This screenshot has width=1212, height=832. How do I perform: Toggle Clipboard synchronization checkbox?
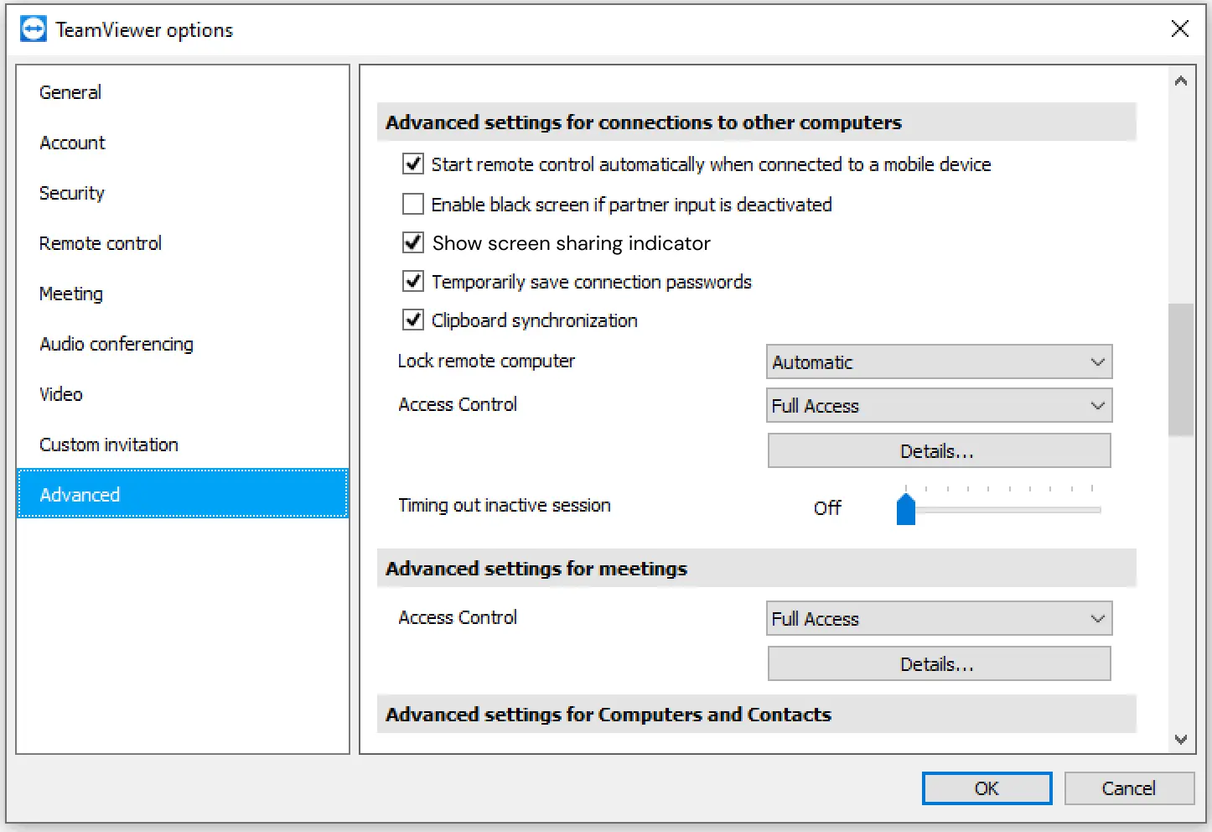point(413,320)
